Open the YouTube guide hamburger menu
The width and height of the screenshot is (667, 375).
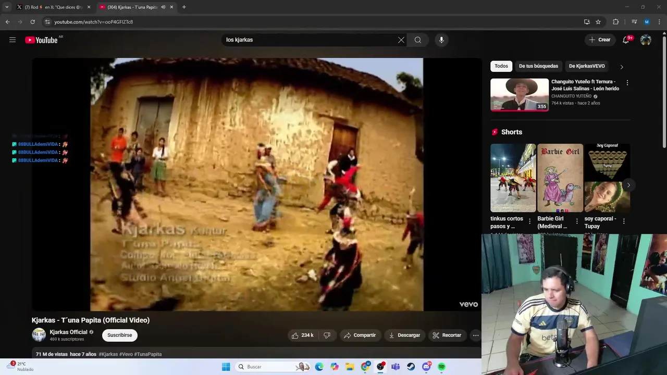coord(13,40)
